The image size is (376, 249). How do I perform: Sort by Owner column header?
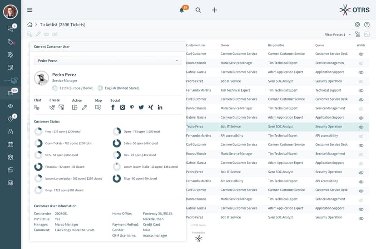pos(225,45)
